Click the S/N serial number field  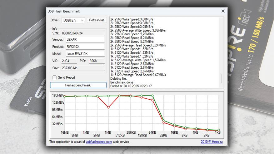coord(82,33)
